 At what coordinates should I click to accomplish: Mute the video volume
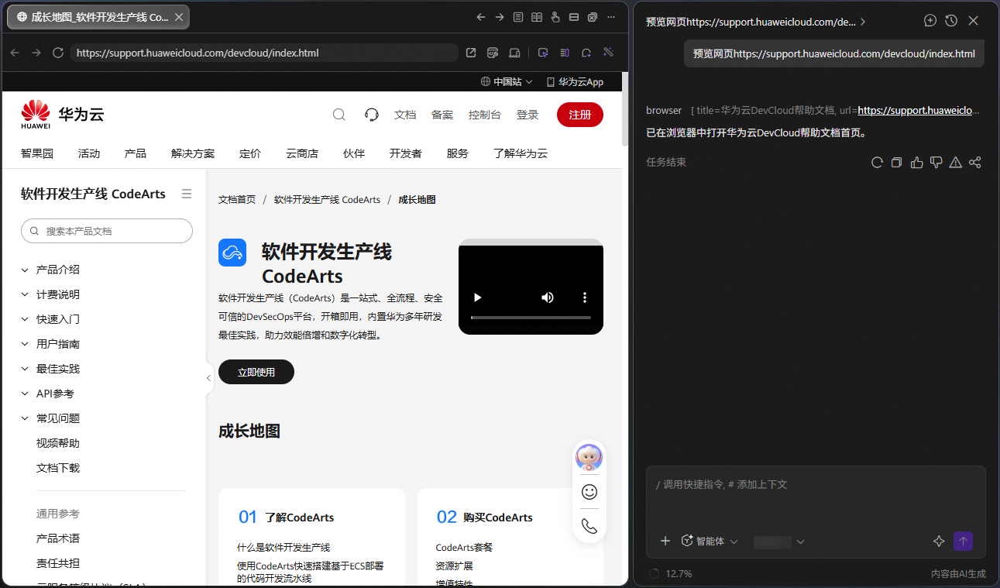(x=548, y=297)
